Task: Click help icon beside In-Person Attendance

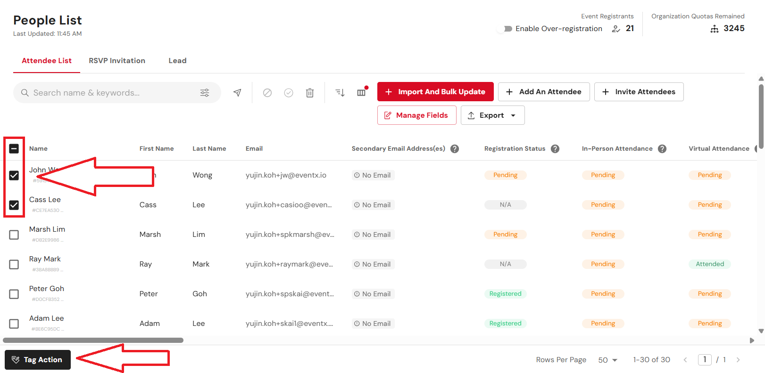Action: click(662, 149)
